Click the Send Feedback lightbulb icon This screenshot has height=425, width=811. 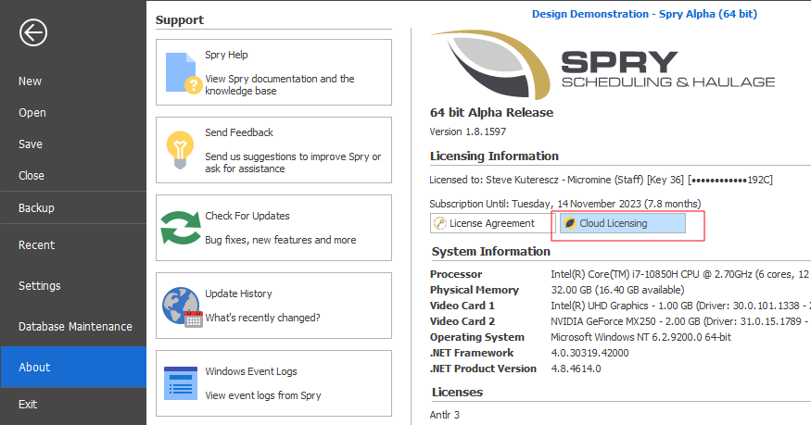coord(179,149)
